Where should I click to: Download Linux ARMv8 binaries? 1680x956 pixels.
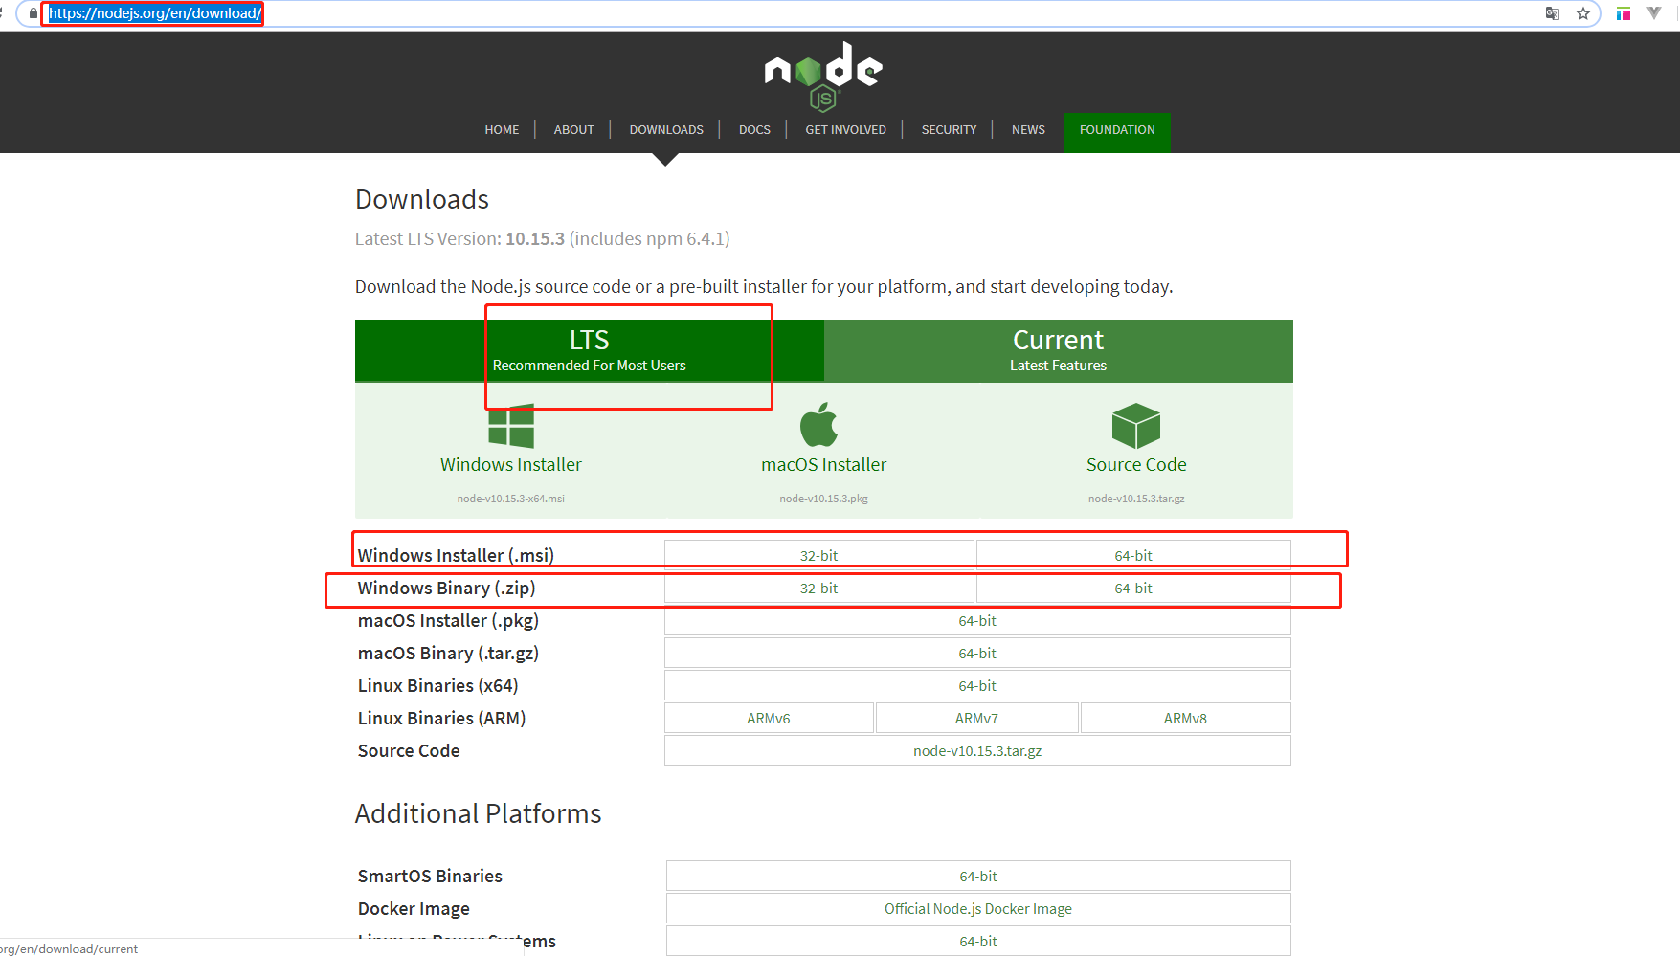(1185, 718)
